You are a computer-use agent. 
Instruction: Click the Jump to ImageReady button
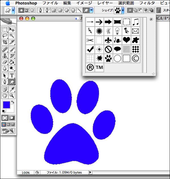pyautogui.click(x=8, y=131)
